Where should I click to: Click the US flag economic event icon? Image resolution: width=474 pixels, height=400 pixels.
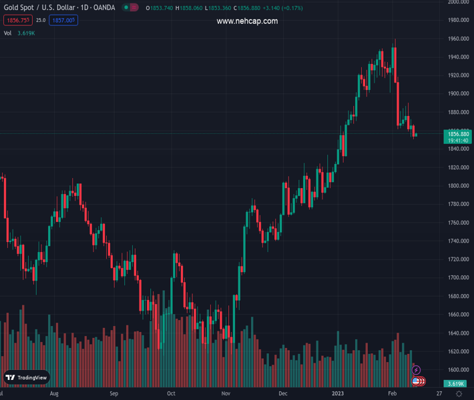(x=417, y=381)
